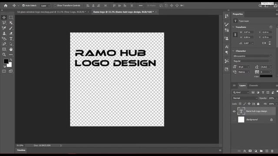This screenshot has width=278, height=156.
Task: Flip the text layer vertically
Action: point(269,43)
